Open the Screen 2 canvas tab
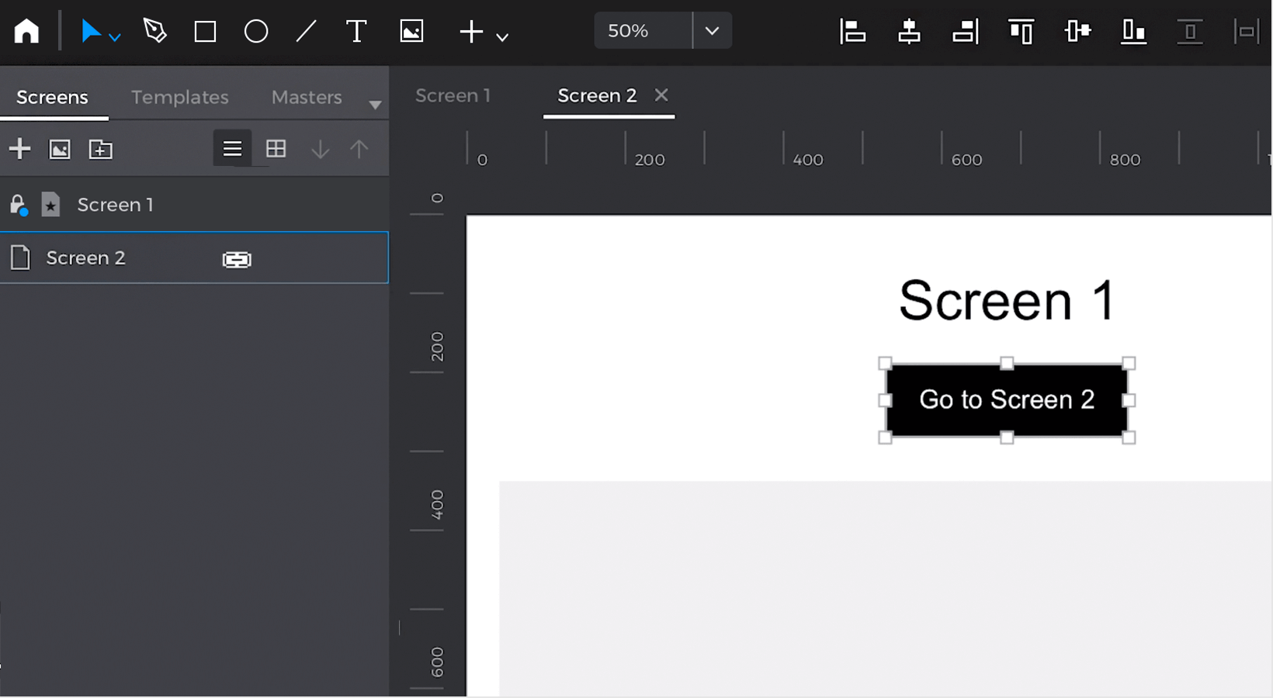The width and height of the screenshot is (1273, 698). (597, 95)
